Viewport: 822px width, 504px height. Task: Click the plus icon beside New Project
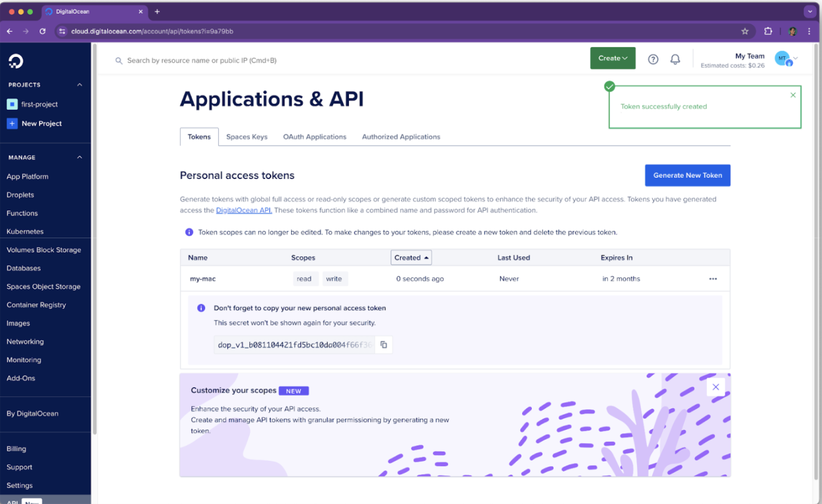(12, 124)
